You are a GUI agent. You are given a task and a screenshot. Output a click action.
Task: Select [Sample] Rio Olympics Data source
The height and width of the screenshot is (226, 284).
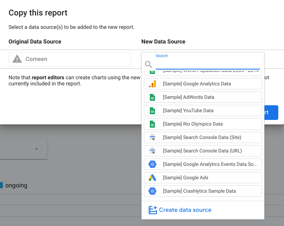[x=203, y=124]
